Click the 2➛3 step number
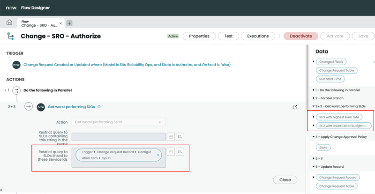 coord(12,107)
